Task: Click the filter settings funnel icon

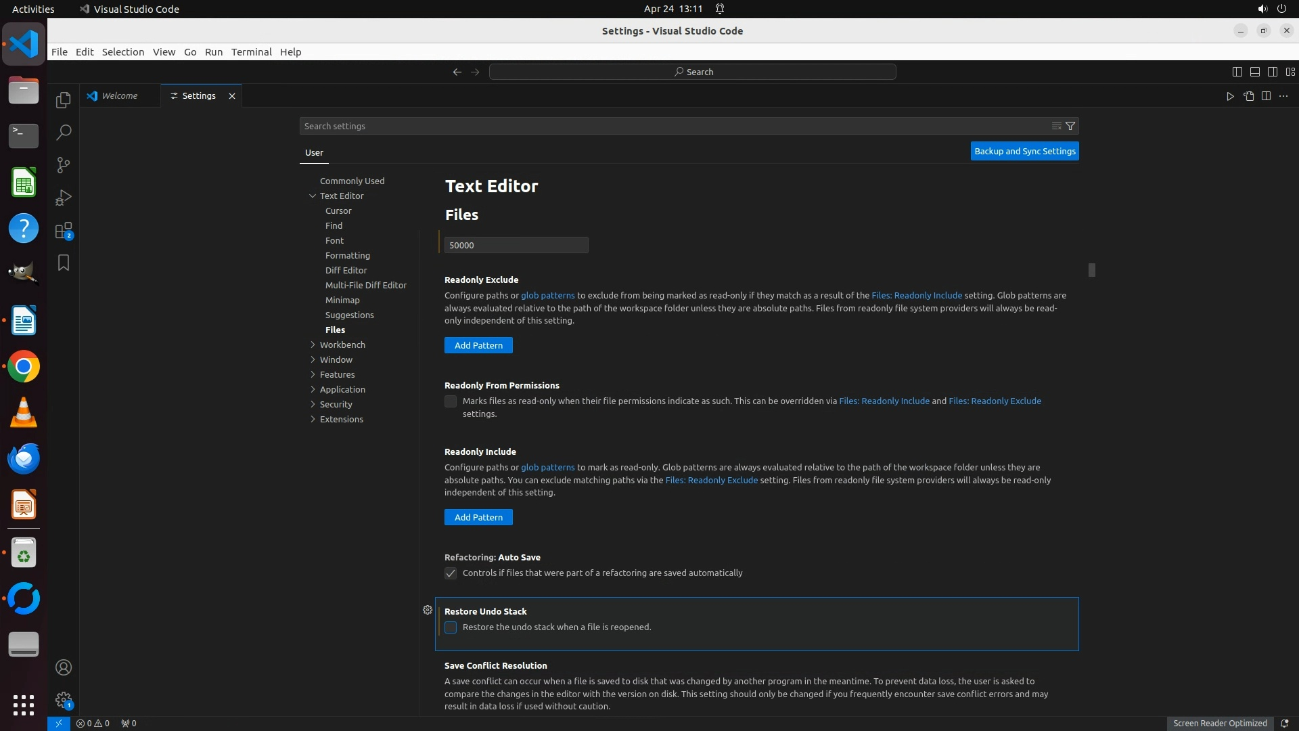Action: tap(1070, 126)
